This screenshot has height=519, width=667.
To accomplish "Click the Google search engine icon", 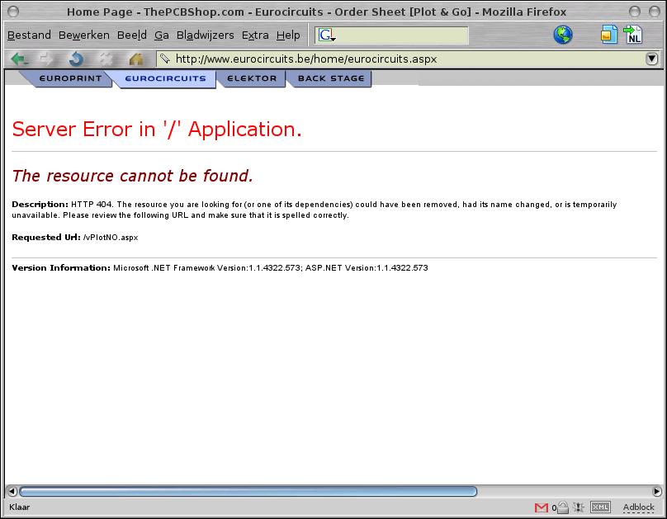I will coord(326,35).
